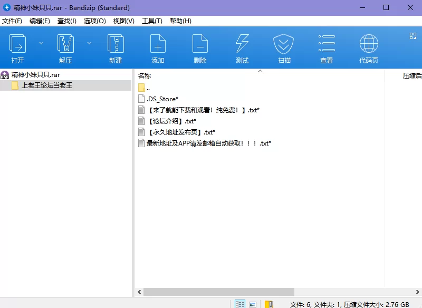Click the 新建 (New archive) icon

click(116, 44)
